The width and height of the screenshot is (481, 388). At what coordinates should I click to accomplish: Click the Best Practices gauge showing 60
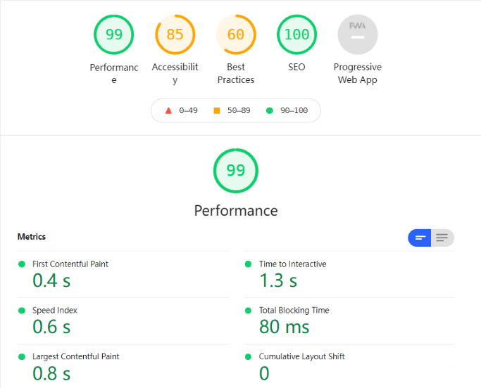click(x=236, y=34)
